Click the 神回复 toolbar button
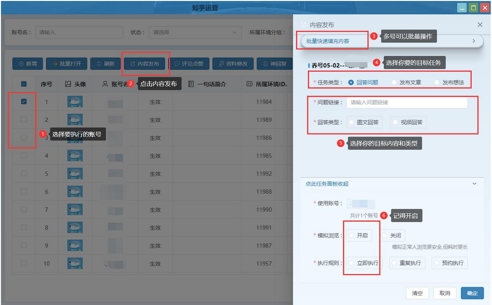 point(275,64)
